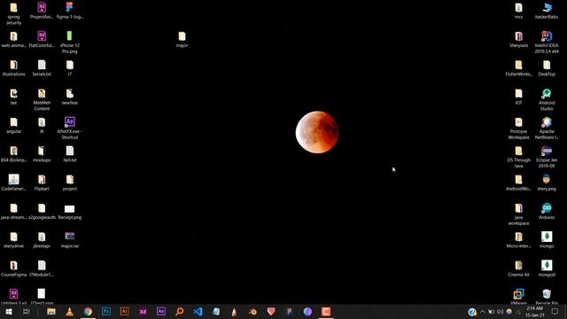The image size is (567, 319).
Task: Launch Blender from the taskbar
Action: 252,311
